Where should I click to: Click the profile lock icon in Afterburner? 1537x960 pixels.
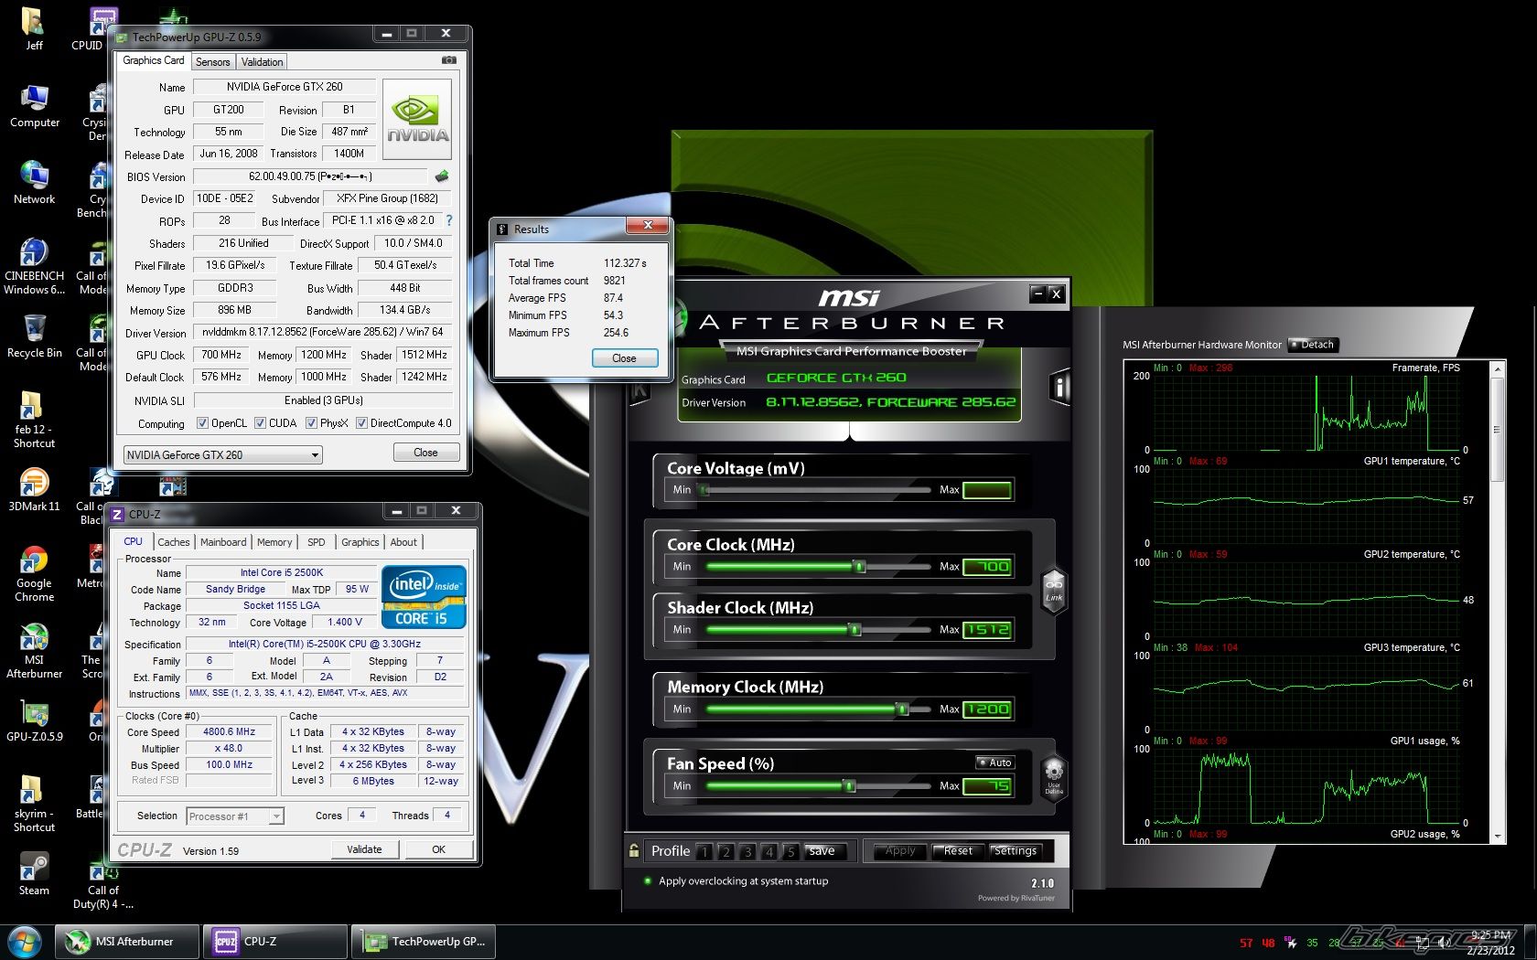tap(634, 850)
